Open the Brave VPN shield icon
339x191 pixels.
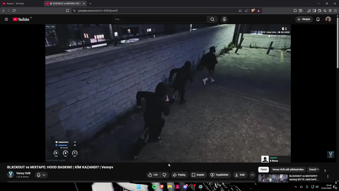point(330,11)
